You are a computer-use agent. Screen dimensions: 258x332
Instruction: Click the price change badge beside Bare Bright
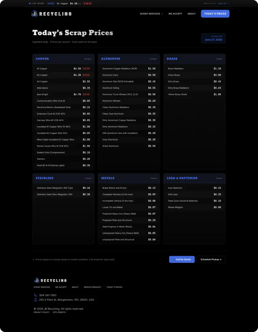click(86, 94)
